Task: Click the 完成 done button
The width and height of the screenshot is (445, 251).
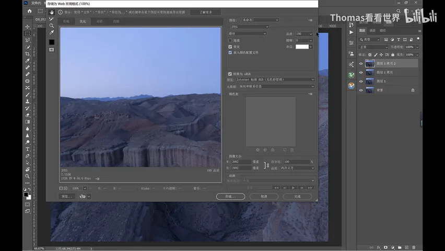Action: click(297, 197)
